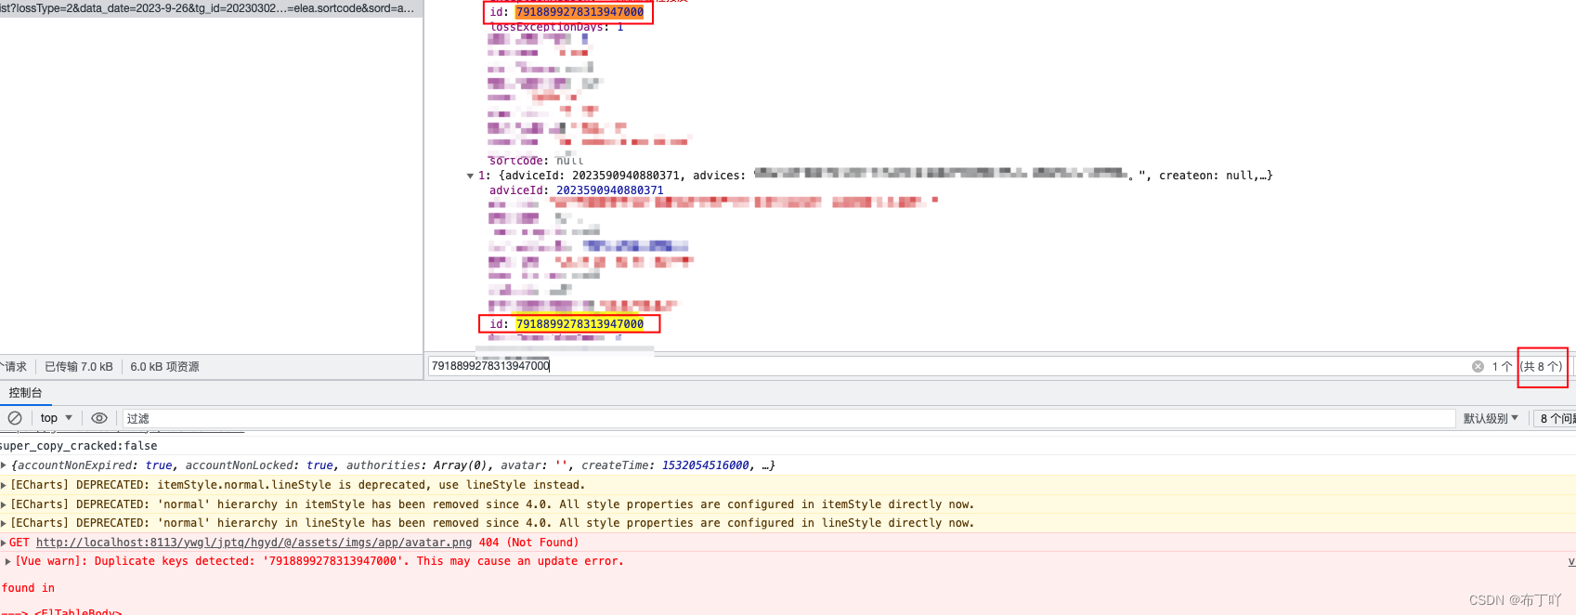
Task: Click the eye icon for live expressions
Action: coord(99,418)
